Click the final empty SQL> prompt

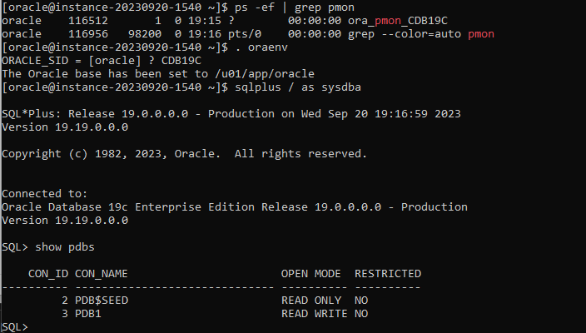[15, 327]
